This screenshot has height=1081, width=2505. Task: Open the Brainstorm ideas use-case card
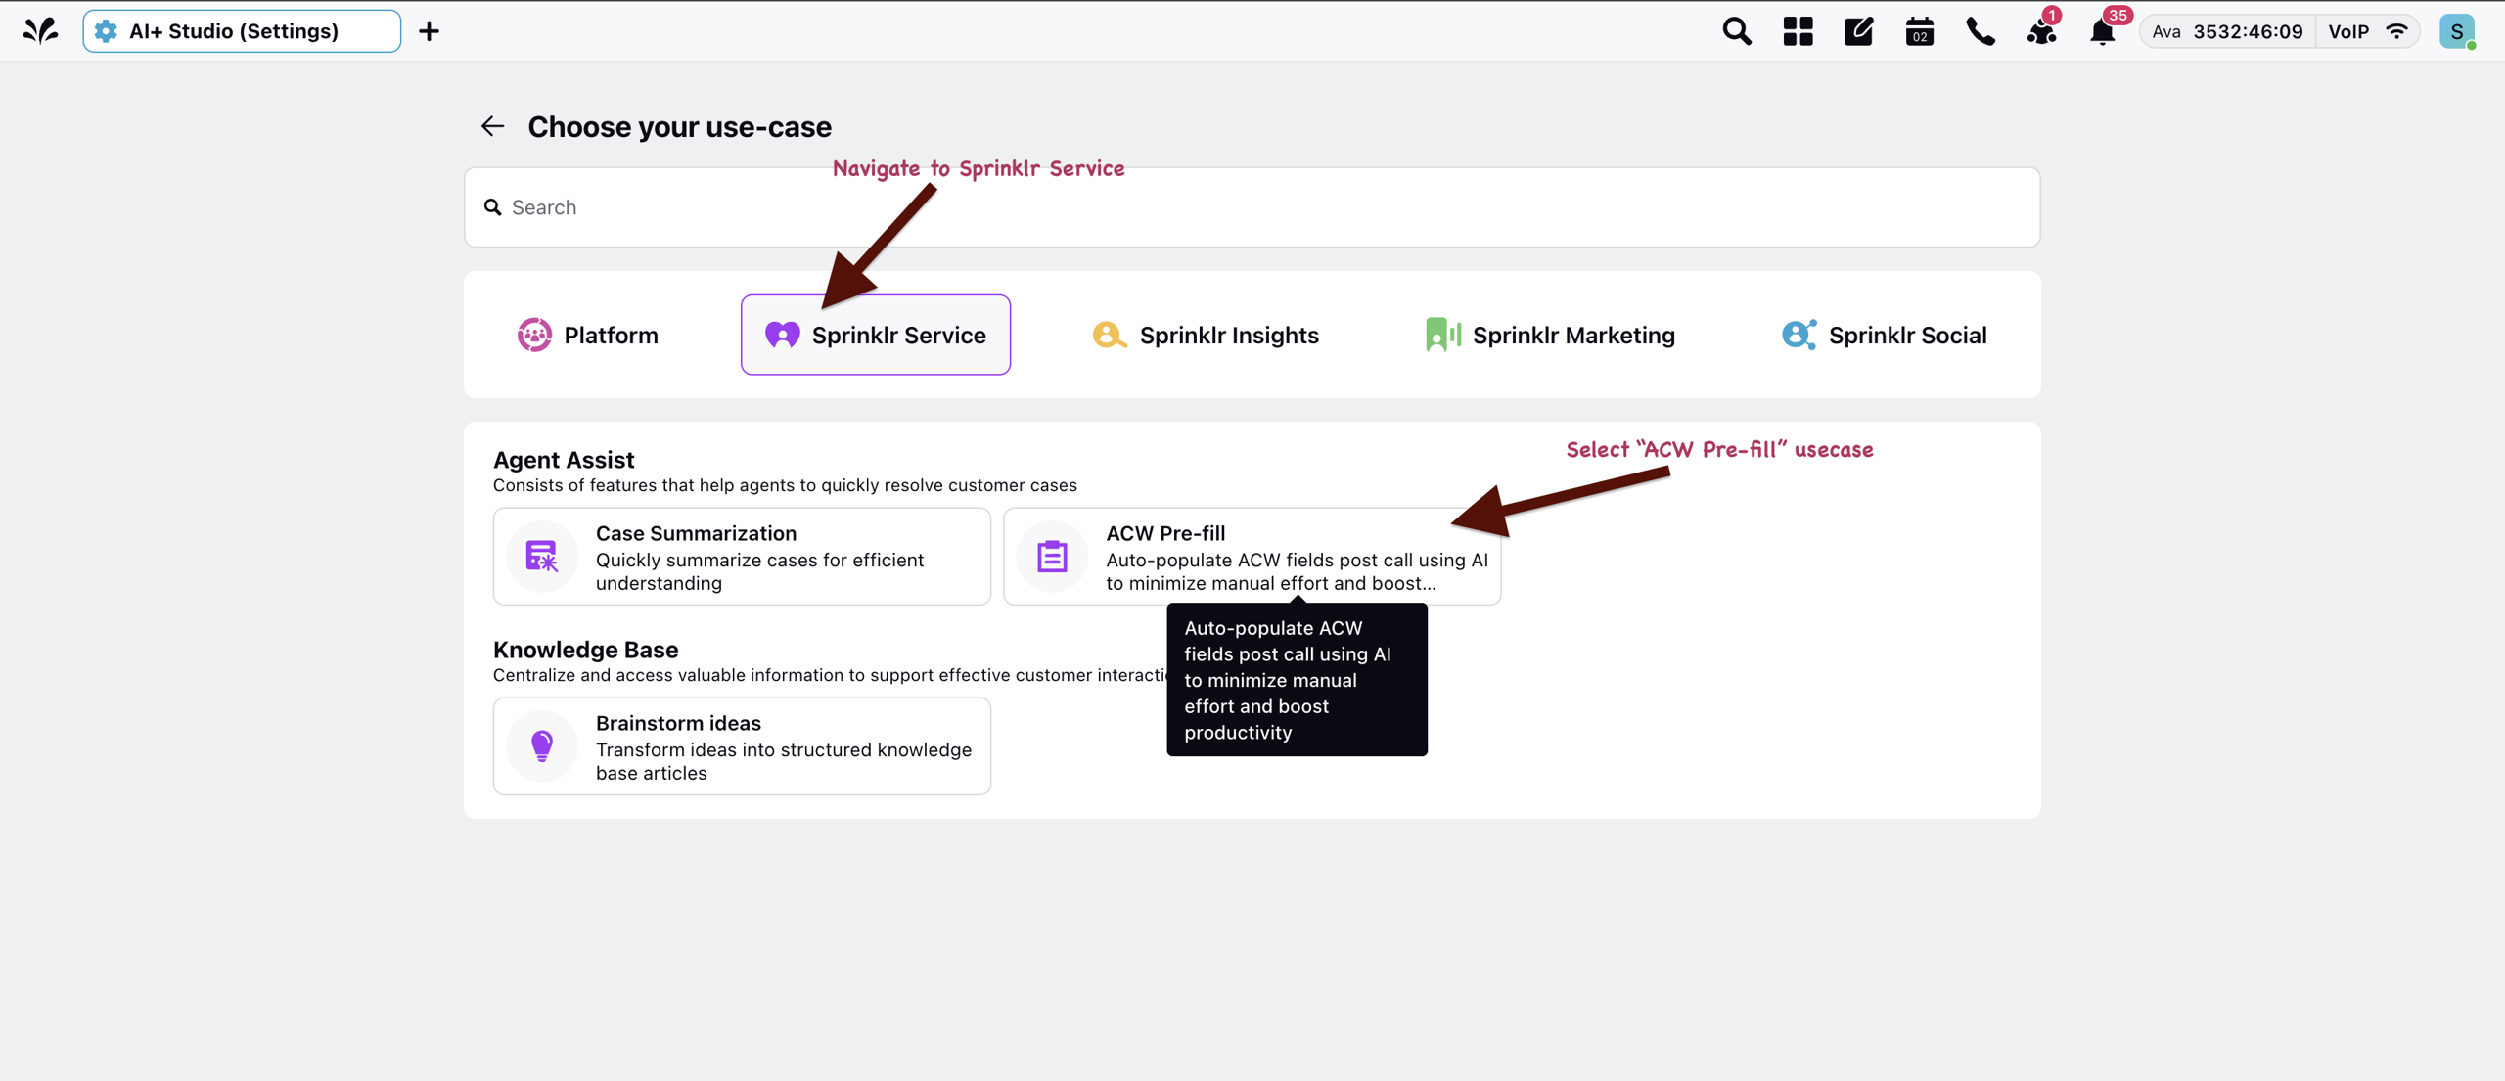(742, 746)
